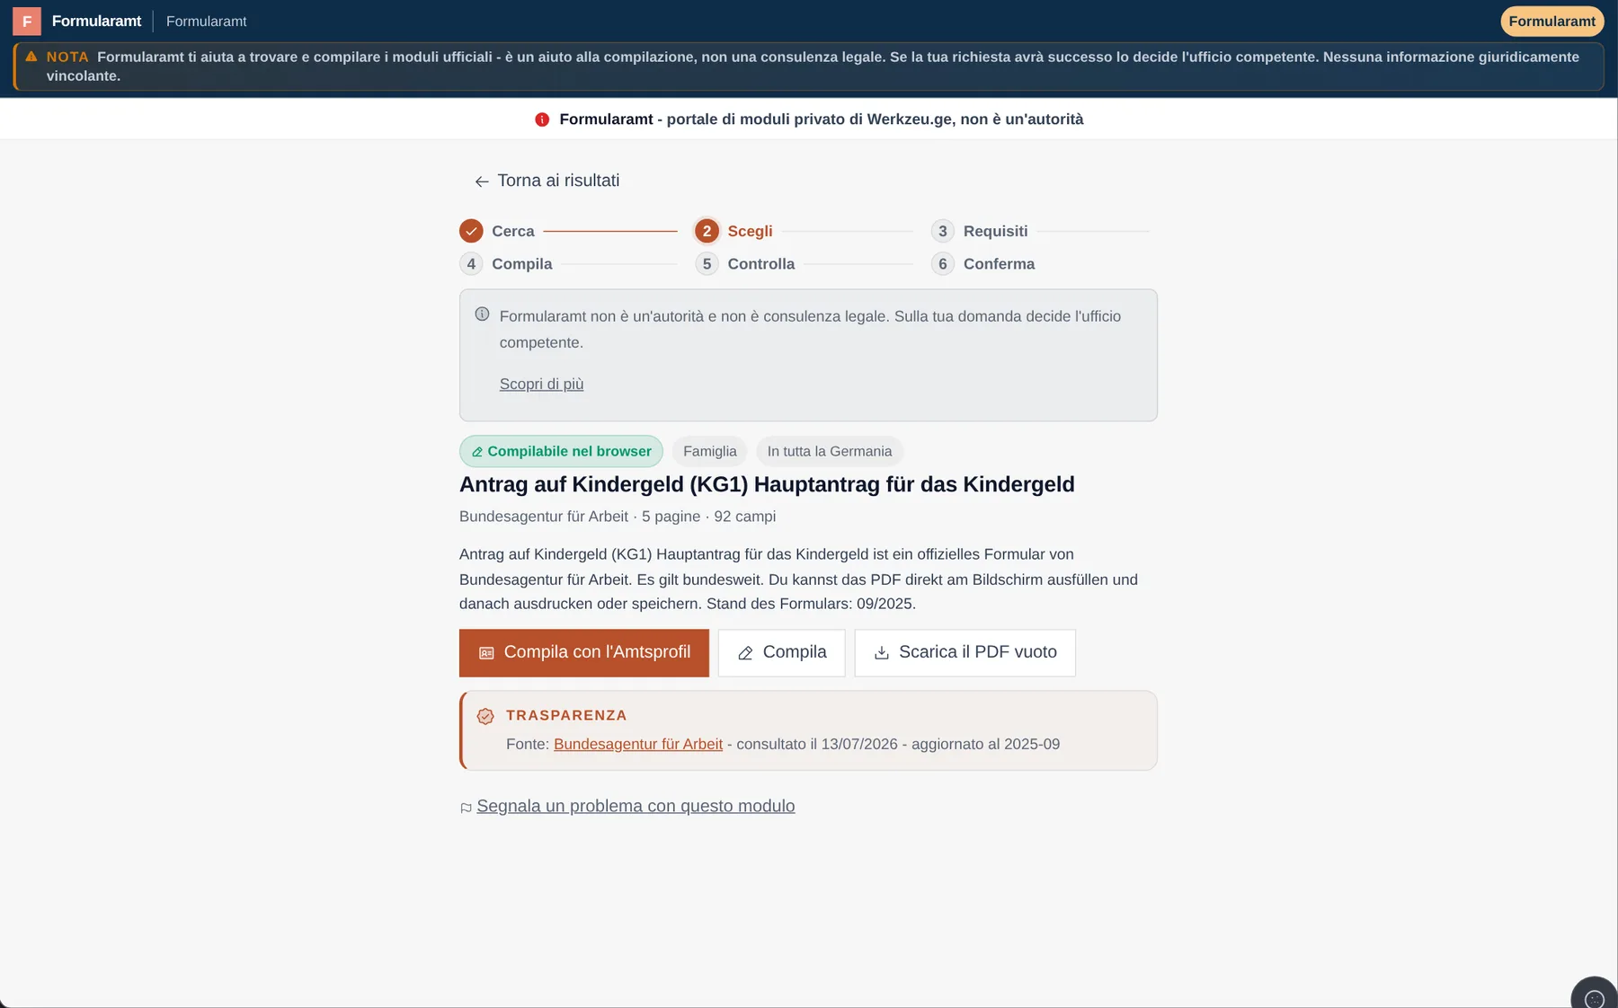The image size is (1618, 1008).
Task: Click the '5 pagine · 92 campi' metadata line
Action: coord(708,517)
